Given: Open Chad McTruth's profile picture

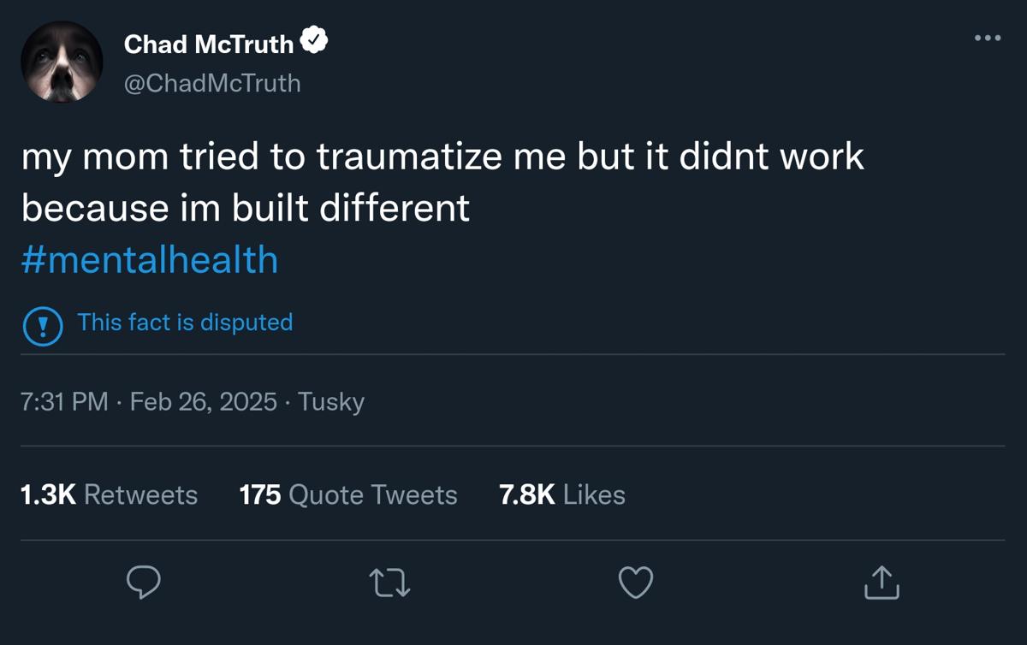Looking at the screenshot, I should (62, 62).
